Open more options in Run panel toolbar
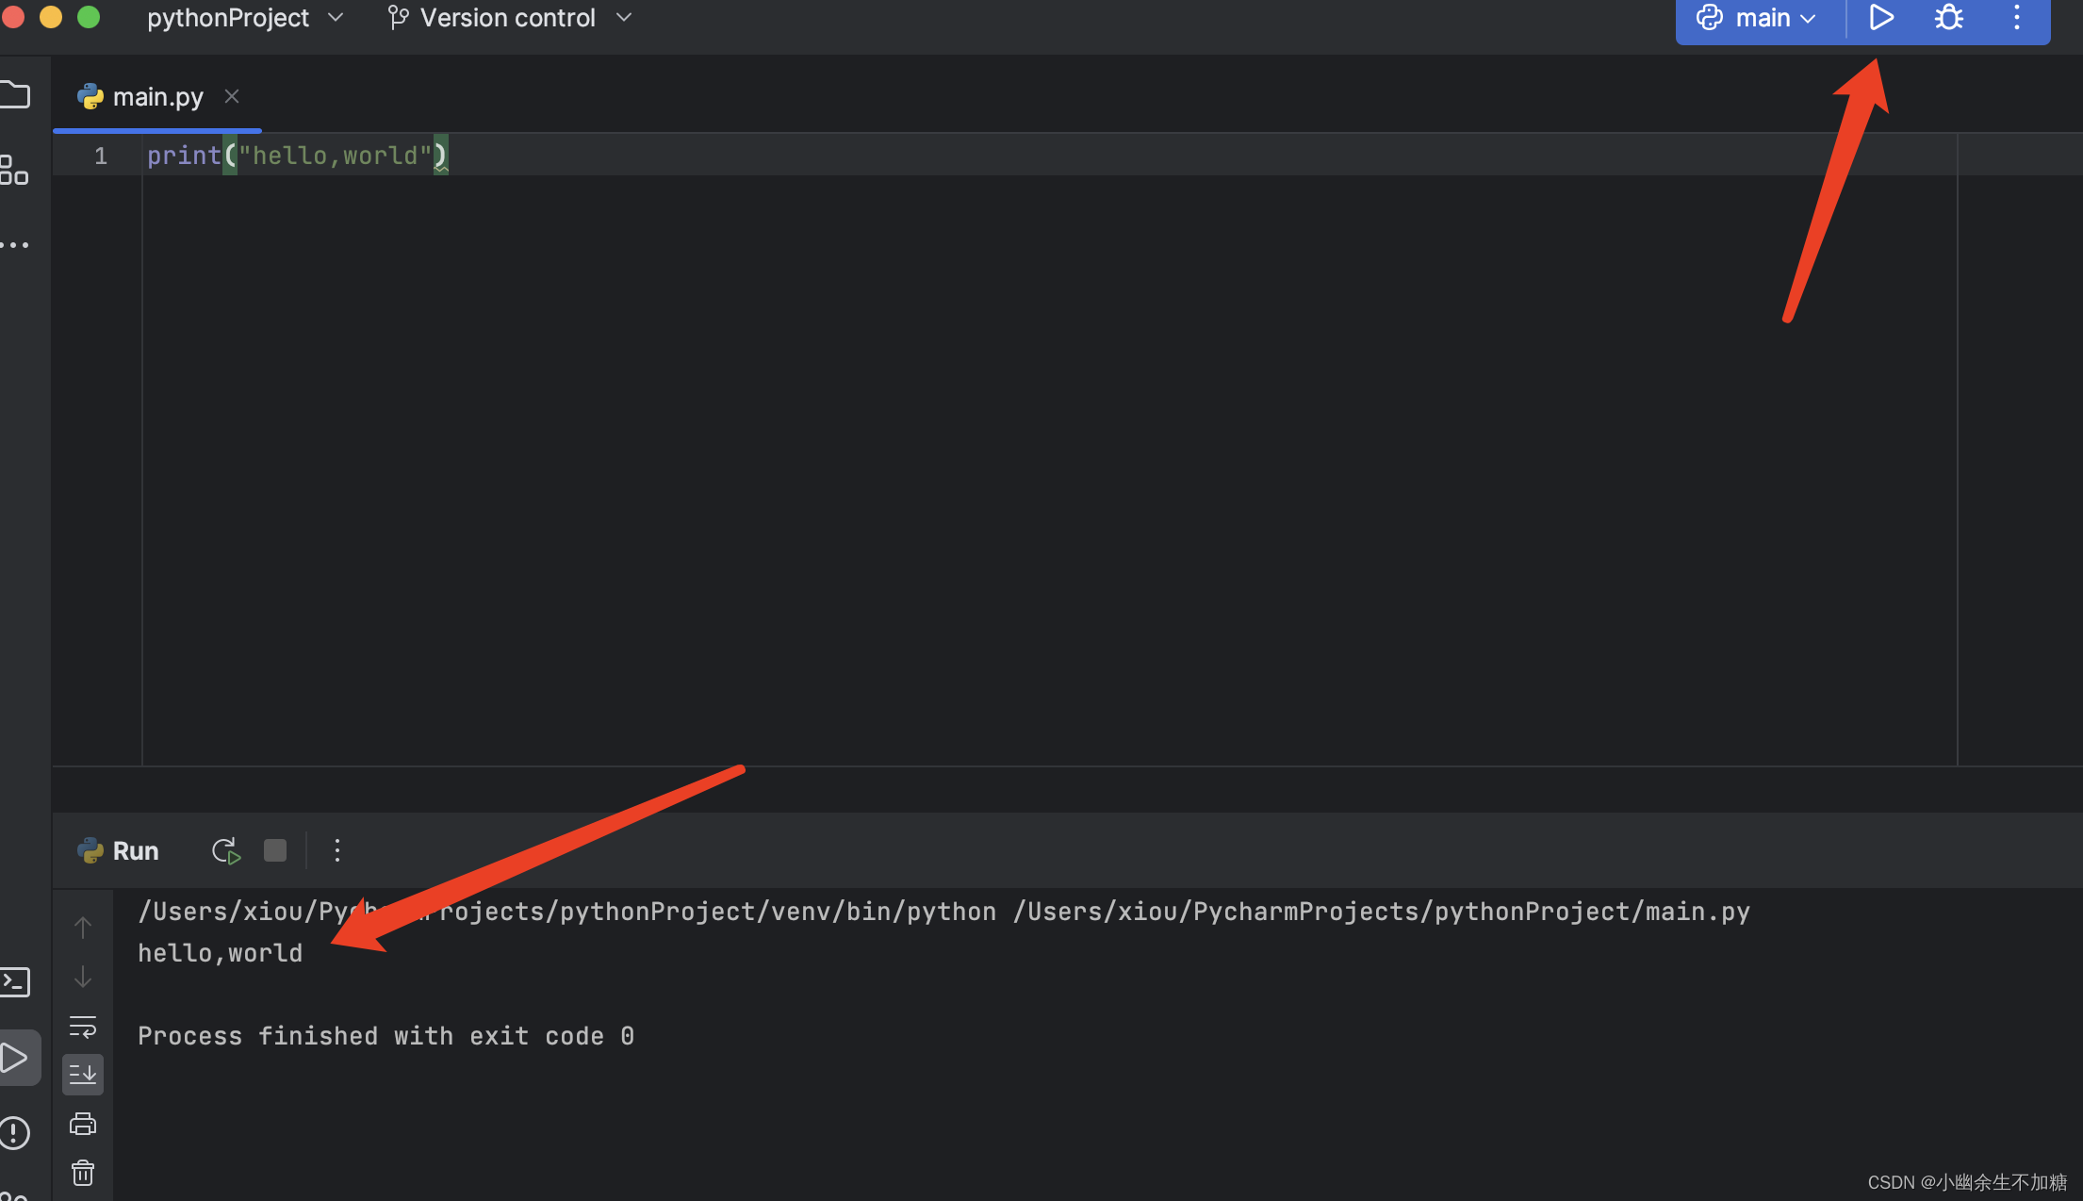The width and height of the screenshot is (2083, 1201). [337, 851]
